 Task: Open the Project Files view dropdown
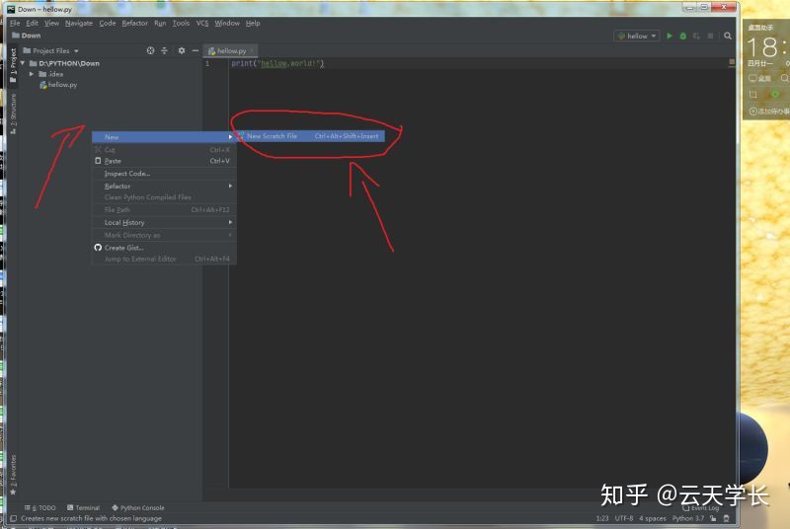pos(51,50)
